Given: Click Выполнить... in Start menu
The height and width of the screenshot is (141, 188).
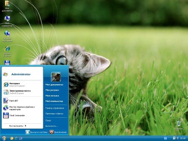Looking at the screenshot, I should pyautogui.click(x=52, y=126).
